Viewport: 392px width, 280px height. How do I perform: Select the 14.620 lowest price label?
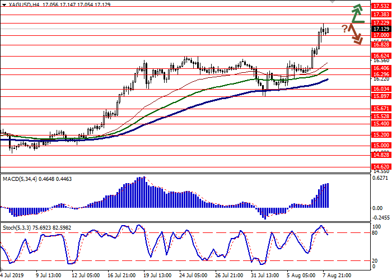[381, 166]
